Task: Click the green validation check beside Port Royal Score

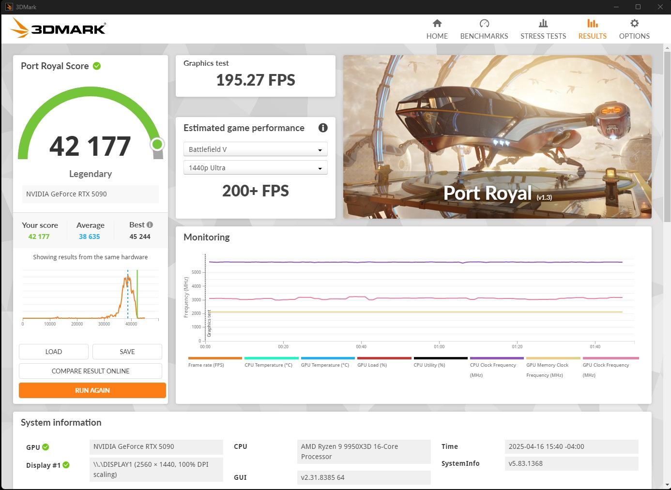Action: [x=97, y=66]
